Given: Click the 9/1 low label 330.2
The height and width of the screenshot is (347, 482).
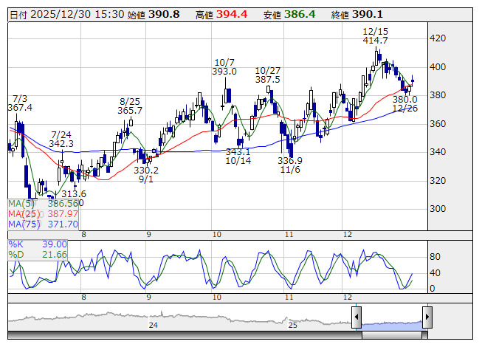Looking at the screenshot, I should click(145, 169).
